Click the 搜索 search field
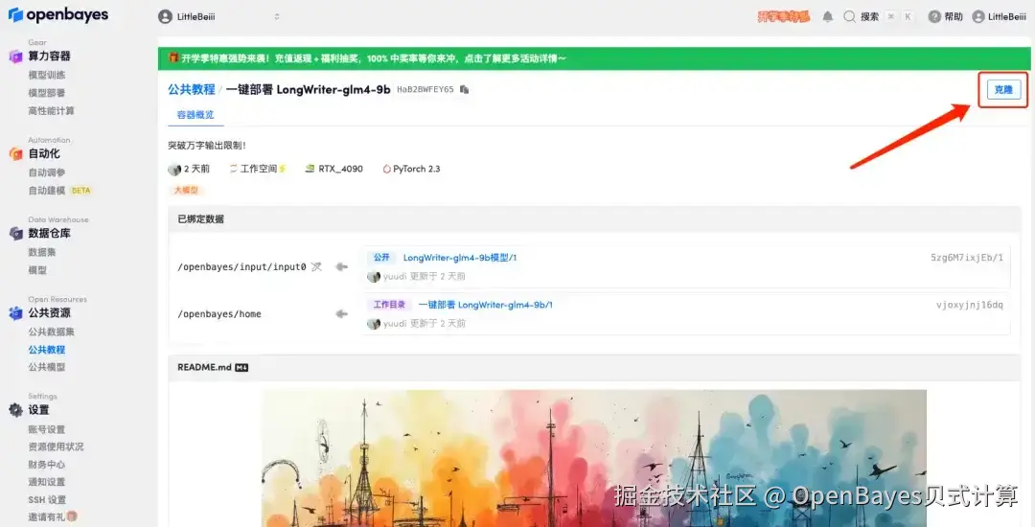Image resolution: width=1035 pixels, height=527 pixels. (879, 17)
